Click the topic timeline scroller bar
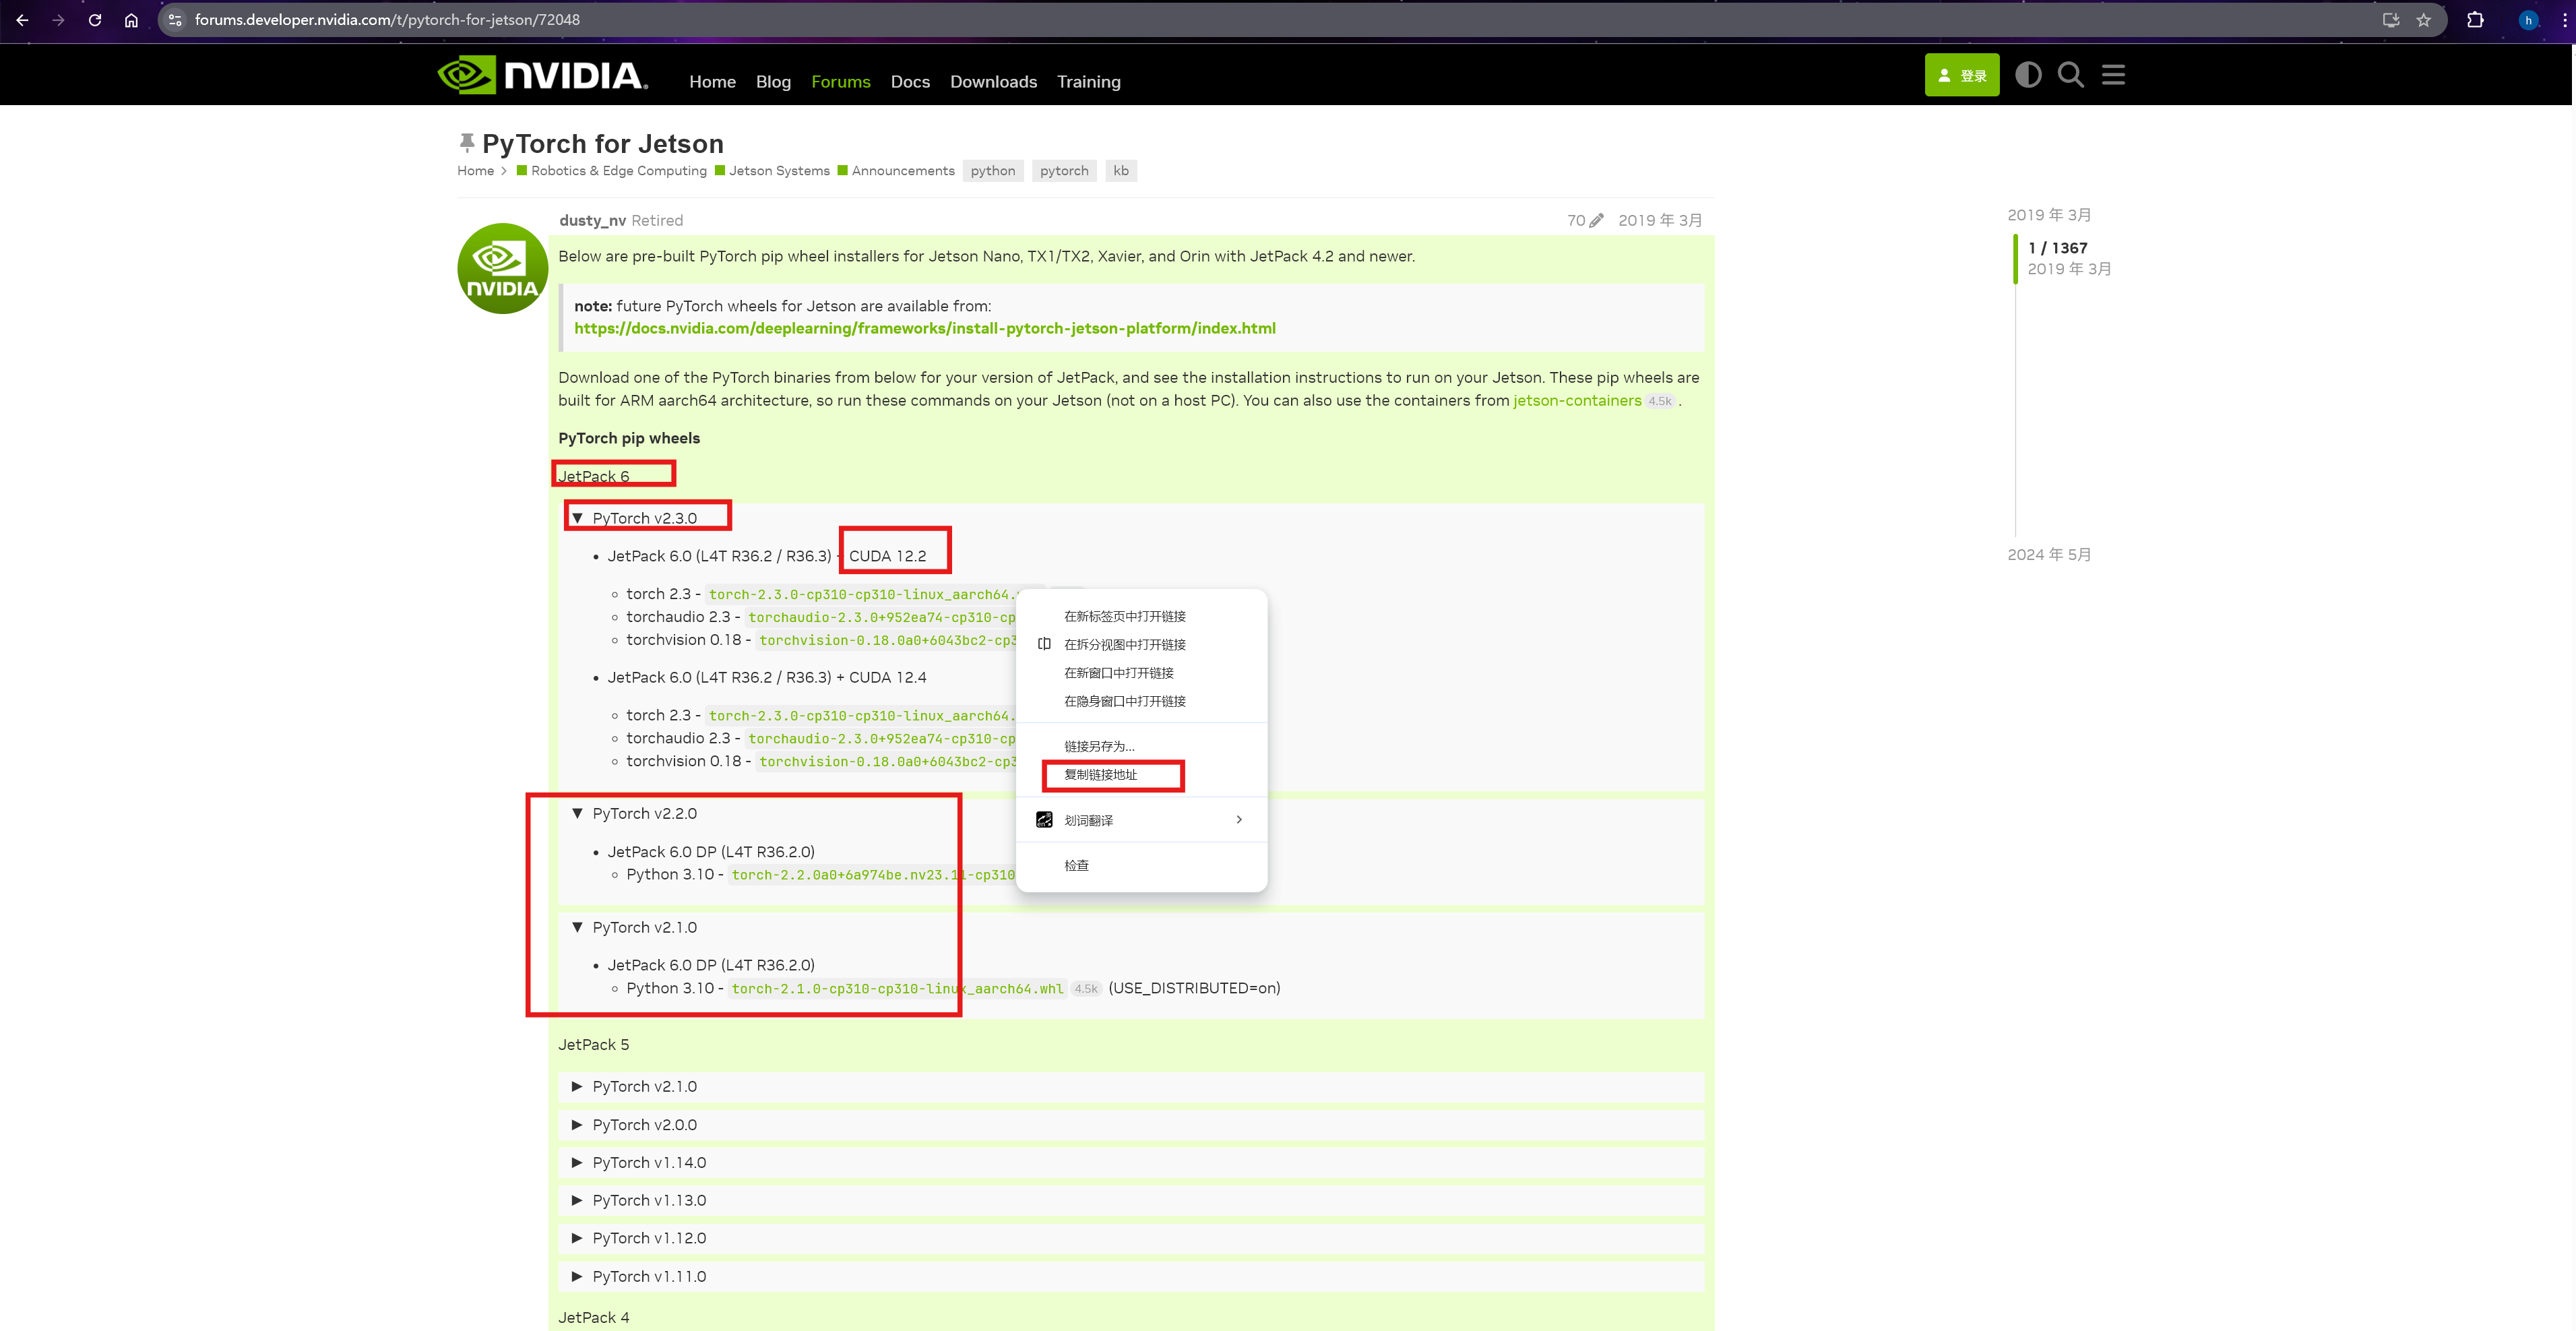 point(2015,259)
